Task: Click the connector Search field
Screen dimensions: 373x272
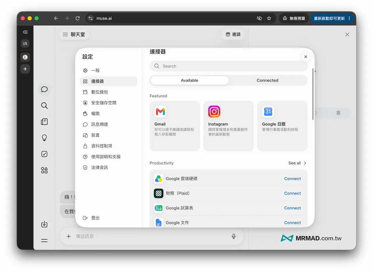Action: (228, 66)
